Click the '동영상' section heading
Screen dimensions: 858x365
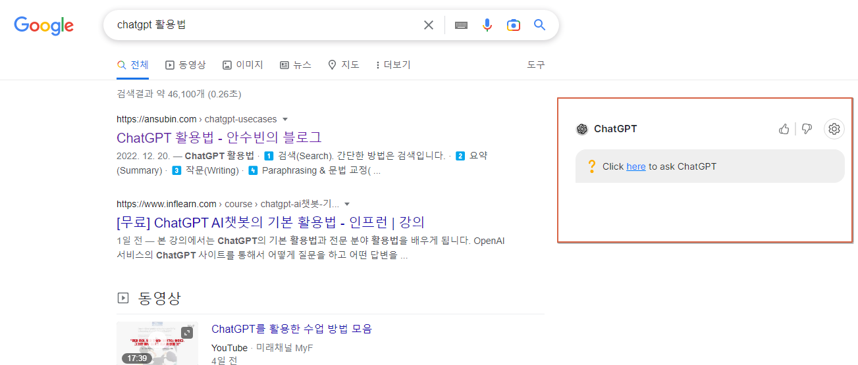click(x=159, y=298)
